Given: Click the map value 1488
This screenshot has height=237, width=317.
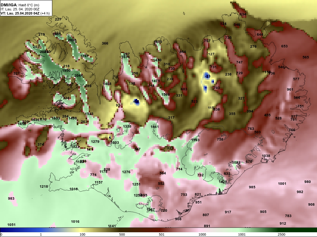Looking at the screenshot, I should coord(107,84).
